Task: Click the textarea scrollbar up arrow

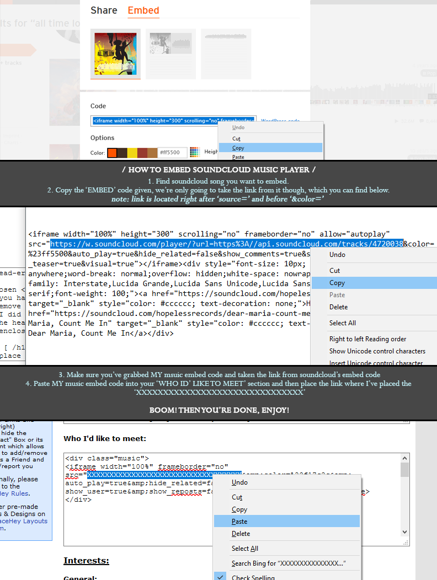Action: [405, 458]
